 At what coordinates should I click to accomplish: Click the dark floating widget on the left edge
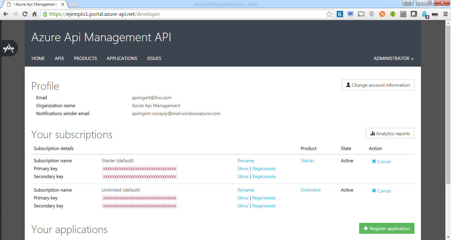(x=9, y=48)
